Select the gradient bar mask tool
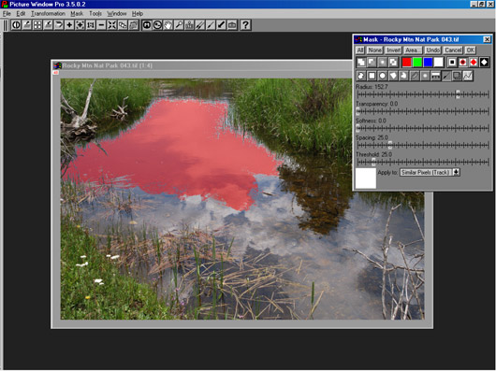The width and height of the screenshot is (496, 371). tap(435, 76)
